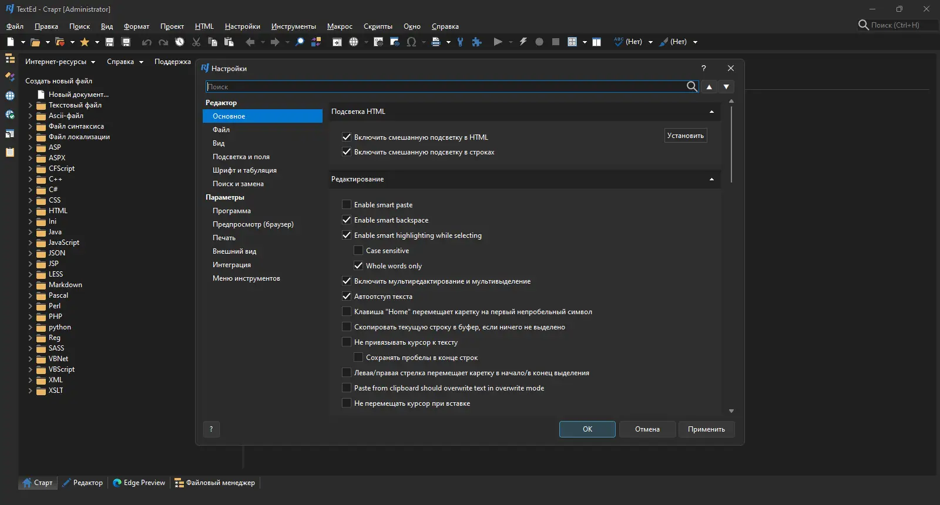Expand the HTML folder in file tree
The image size is (940, 505).
point(30,211)
